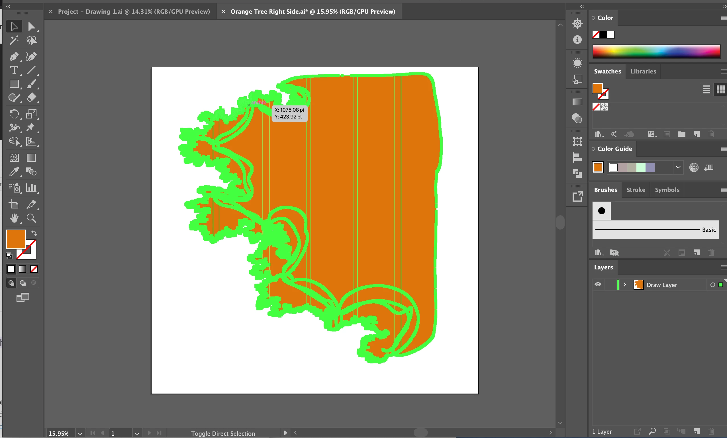Choose the Magic Wand tool
727x438 pixels.
14,40
